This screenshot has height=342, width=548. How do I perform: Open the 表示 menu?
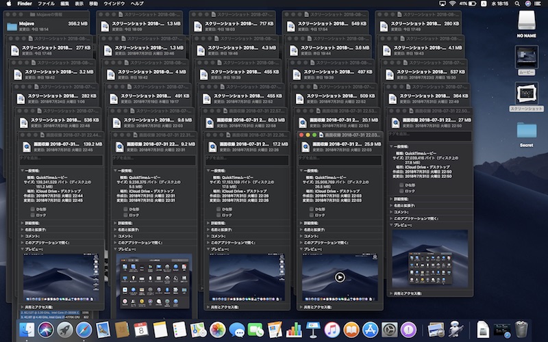click(79, 3)
